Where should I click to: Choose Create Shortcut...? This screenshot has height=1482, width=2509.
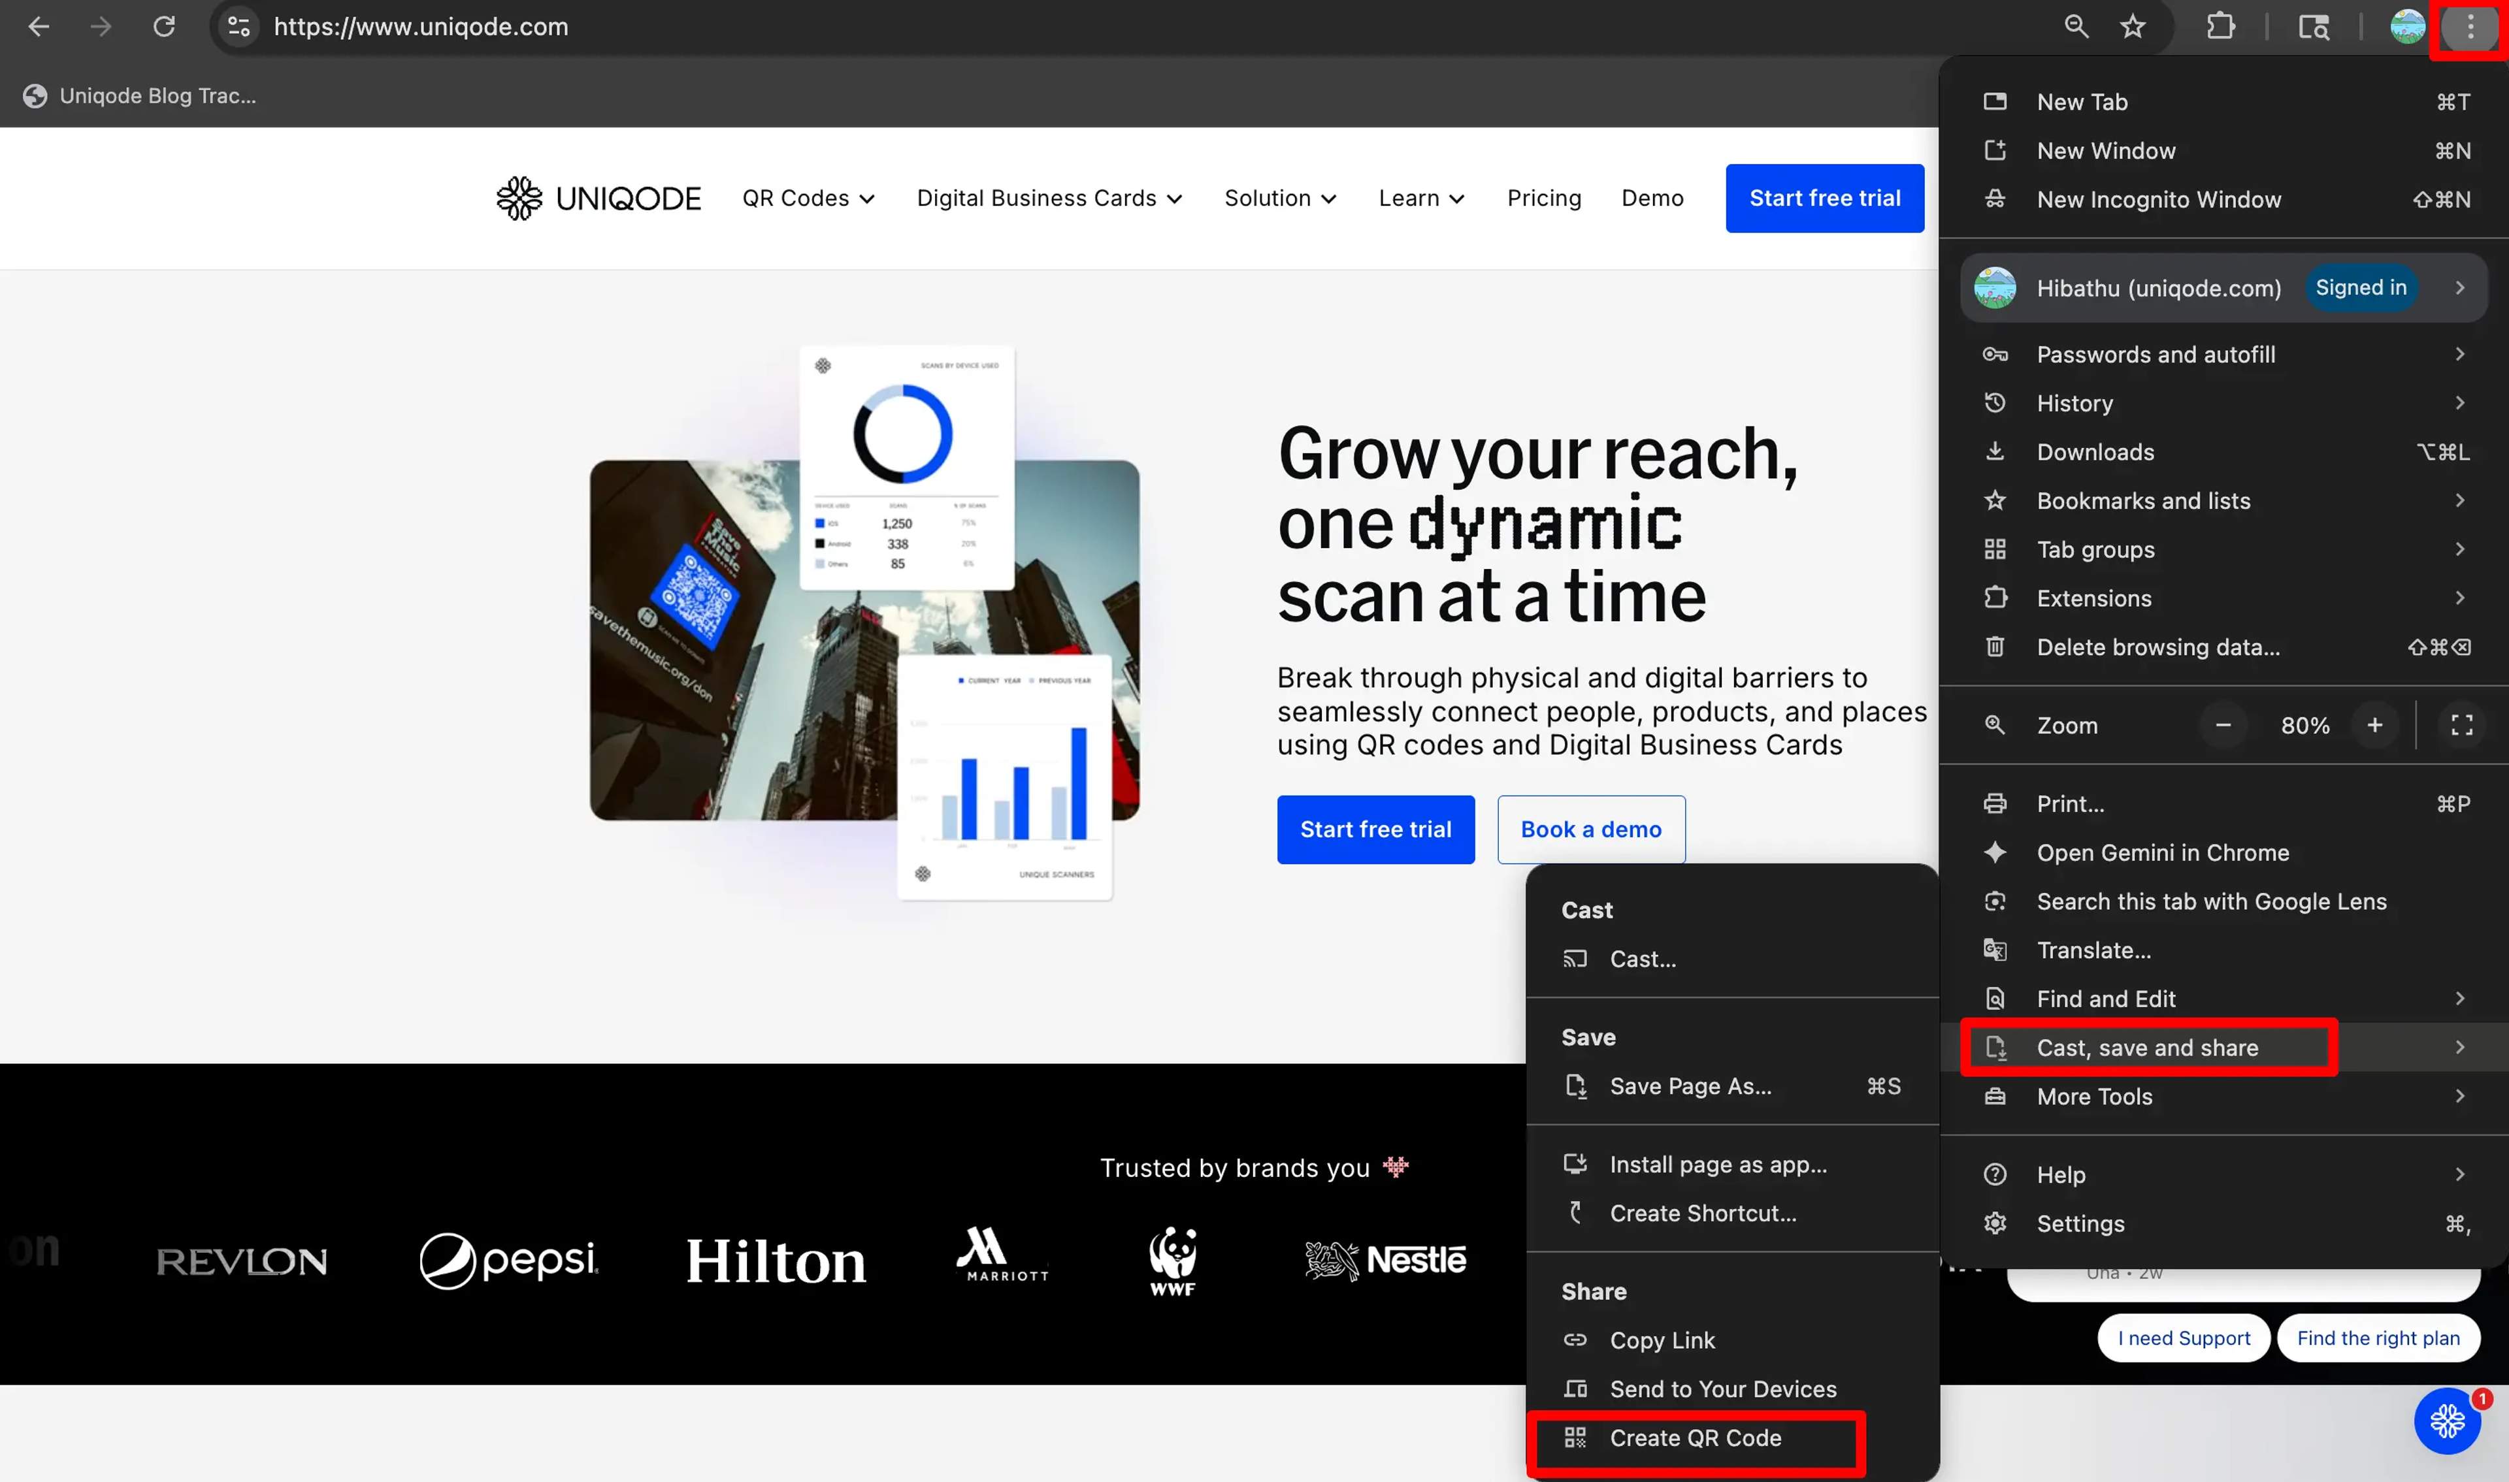pos(1733,1214)
